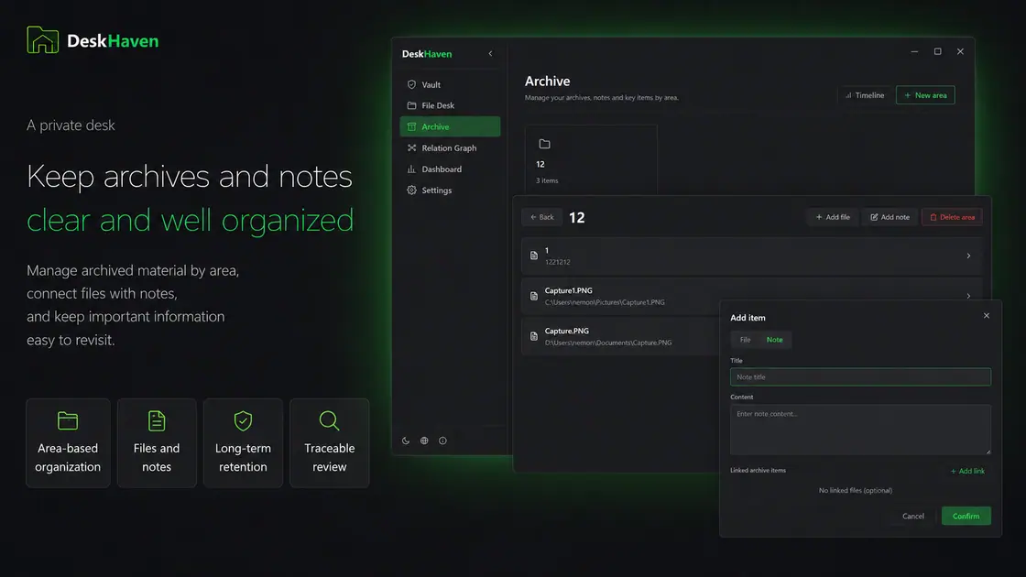Collapse the sidebar with the chevron

[x=490, y=54]
